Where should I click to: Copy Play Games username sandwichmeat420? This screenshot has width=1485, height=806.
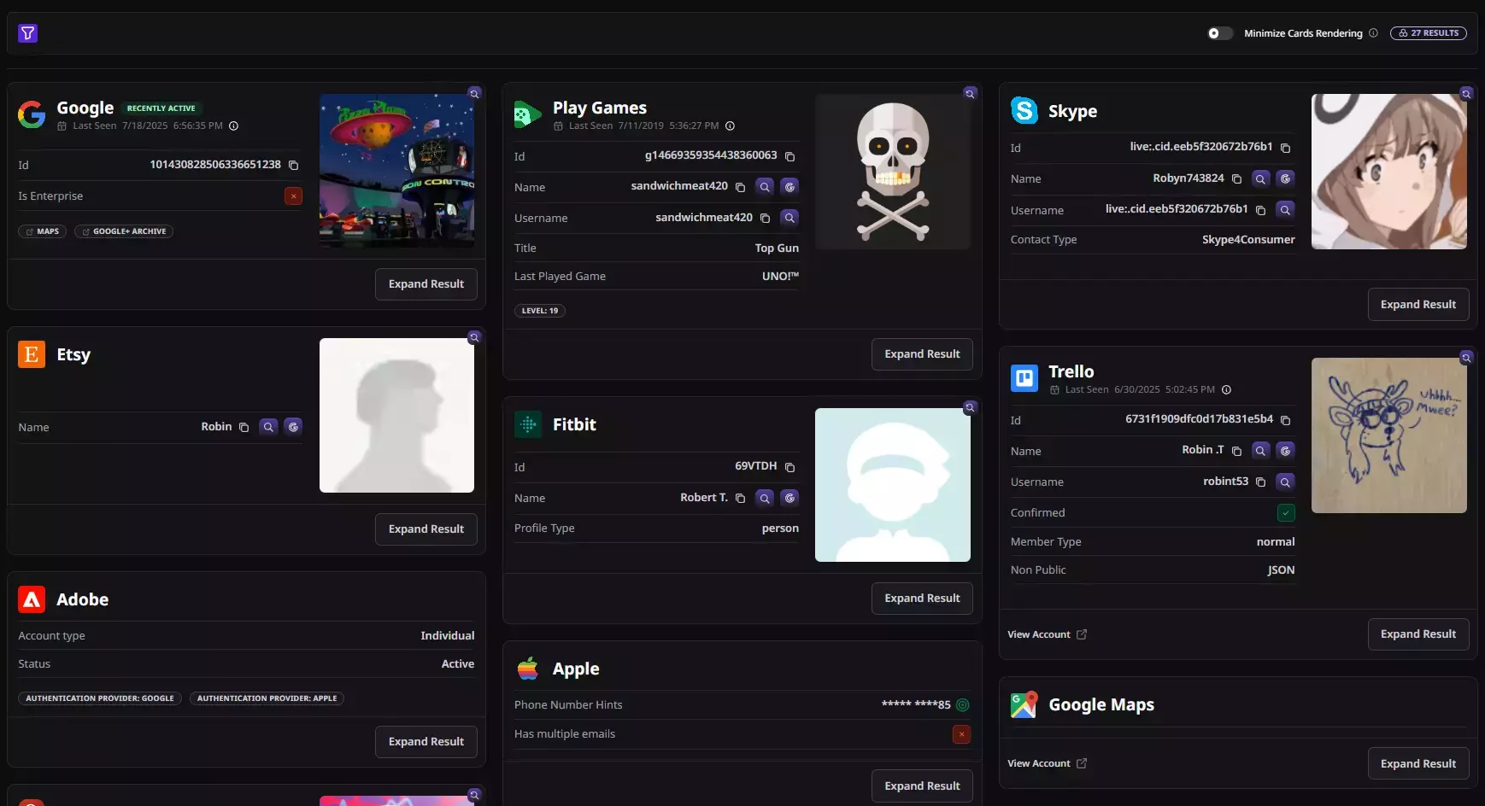pyautogui.click(x=765, y=218)
